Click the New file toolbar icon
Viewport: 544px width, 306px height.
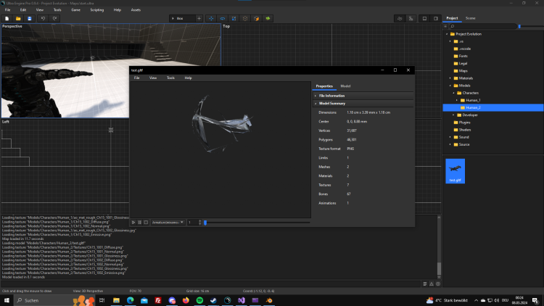(x=7, y=17)
